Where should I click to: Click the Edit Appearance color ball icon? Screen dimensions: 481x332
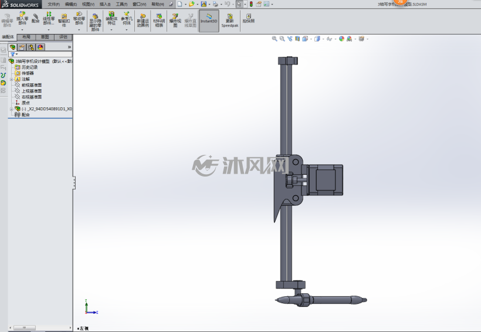click(341, 39)
